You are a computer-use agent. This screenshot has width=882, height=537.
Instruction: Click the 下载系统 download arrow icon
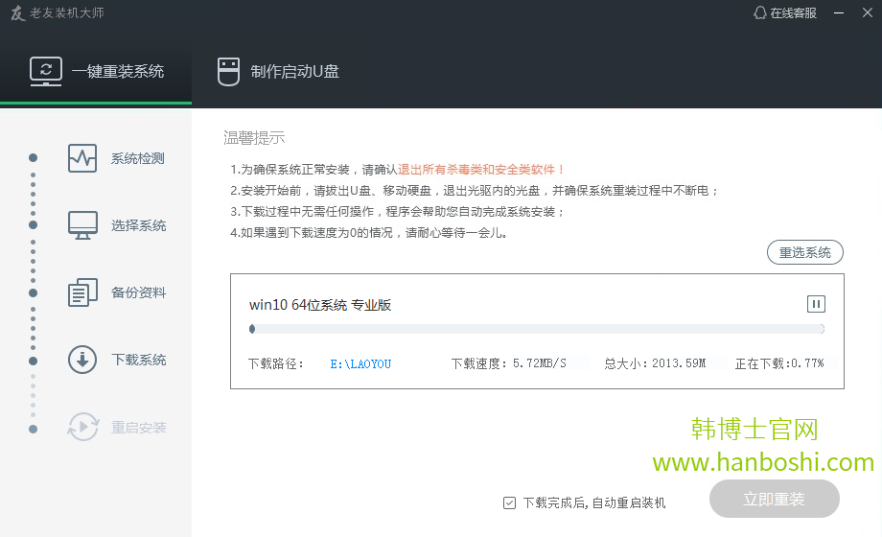82,360
